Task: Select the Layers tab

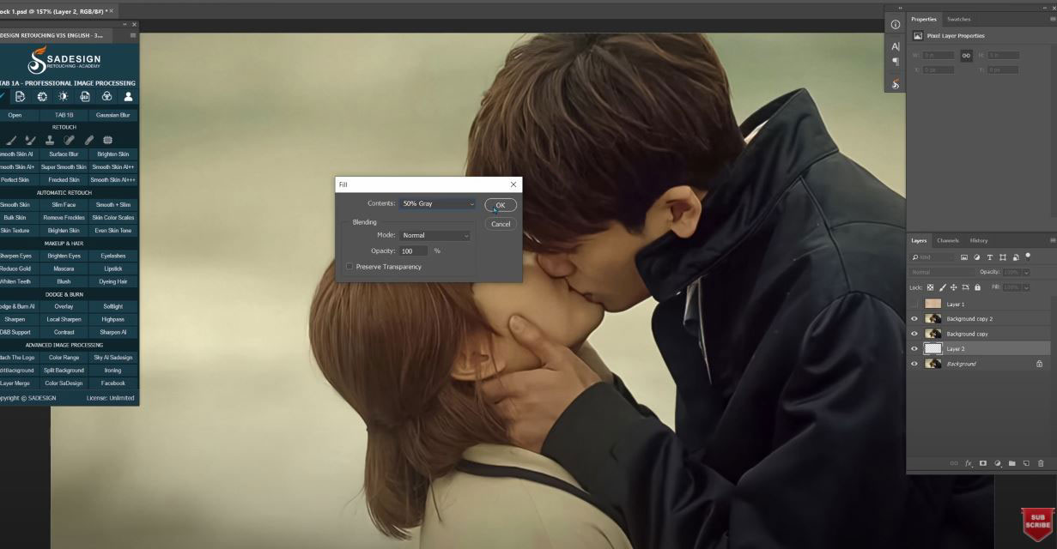Action: click(919, 240)
